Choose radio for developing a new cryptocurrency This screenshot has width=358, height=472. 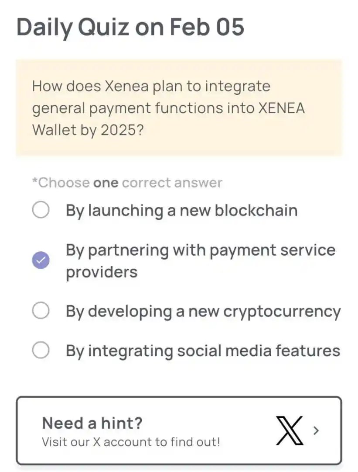[x=41, y=310]
